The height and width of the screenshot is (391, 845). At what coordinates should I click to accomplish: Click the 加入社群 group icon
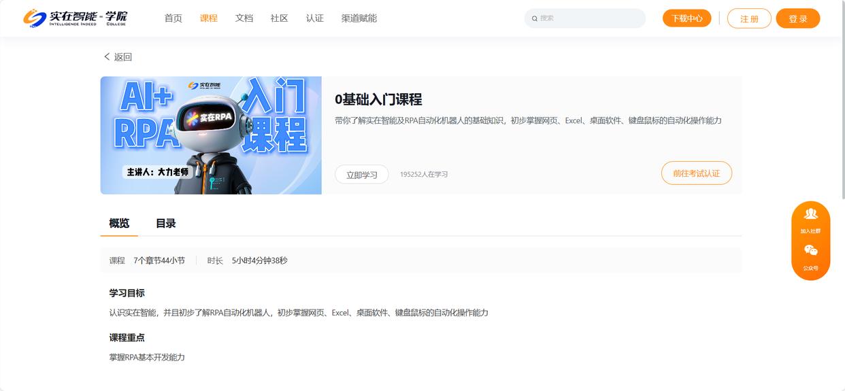pyautogui.click(x=810, y=214)
